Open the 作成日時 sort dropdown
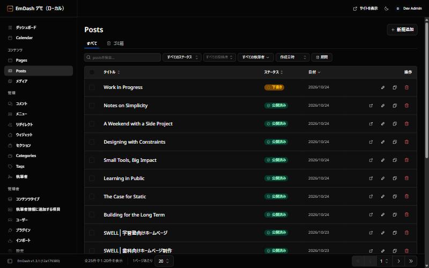 (x=292, y=57)
